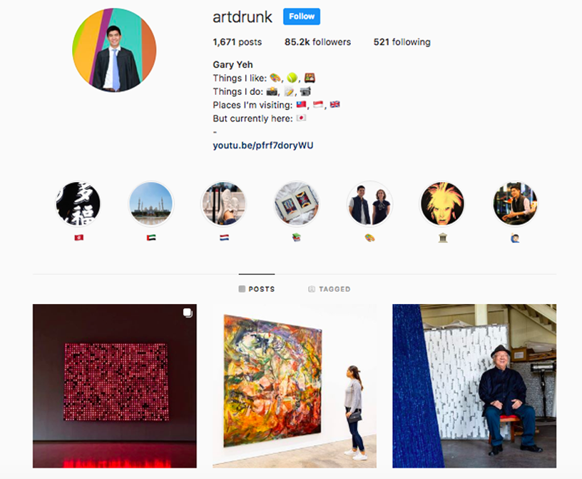Follow the artdrunk account
This screenshot has width=582, height=479.
click(302, 16)
